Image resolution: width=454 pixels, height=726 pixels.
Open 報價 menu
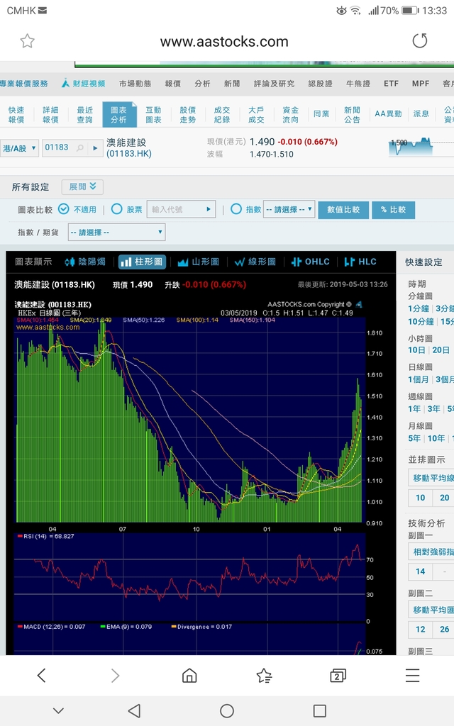173,84
